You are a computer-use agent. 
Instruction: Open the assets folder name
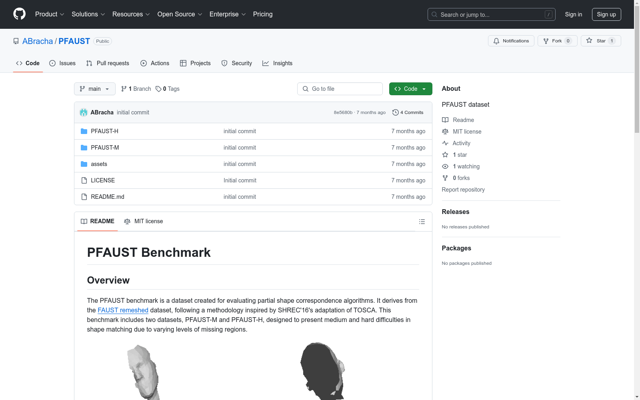tap(99, 164)
